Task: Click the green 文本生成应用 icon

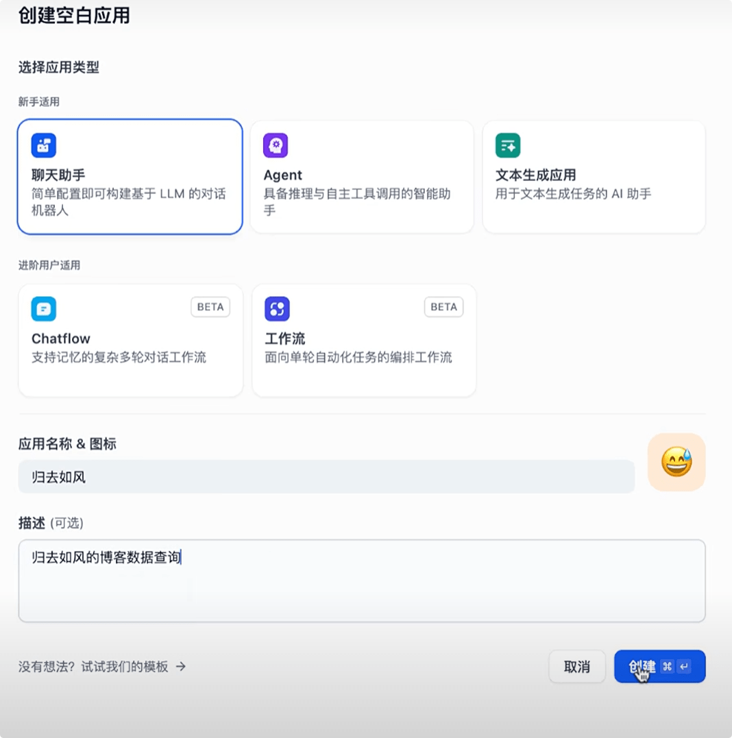Action: (509, 145)
